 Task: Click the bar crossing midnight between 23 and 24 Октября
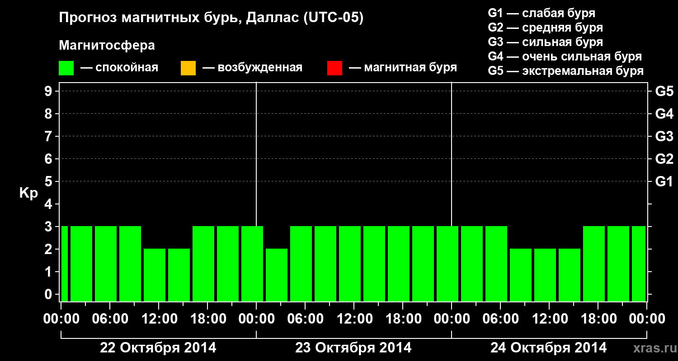point(447,264)
